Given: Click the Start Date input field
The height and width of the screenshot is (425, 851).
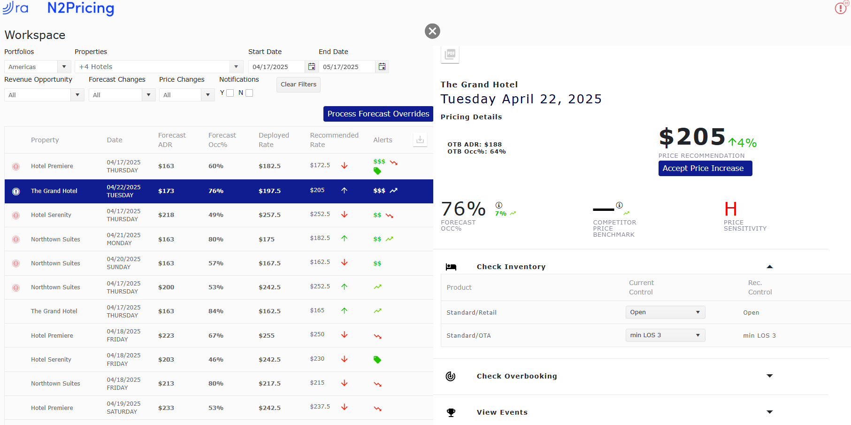Looking at the screenshot, I should click(x=277, y=67).
